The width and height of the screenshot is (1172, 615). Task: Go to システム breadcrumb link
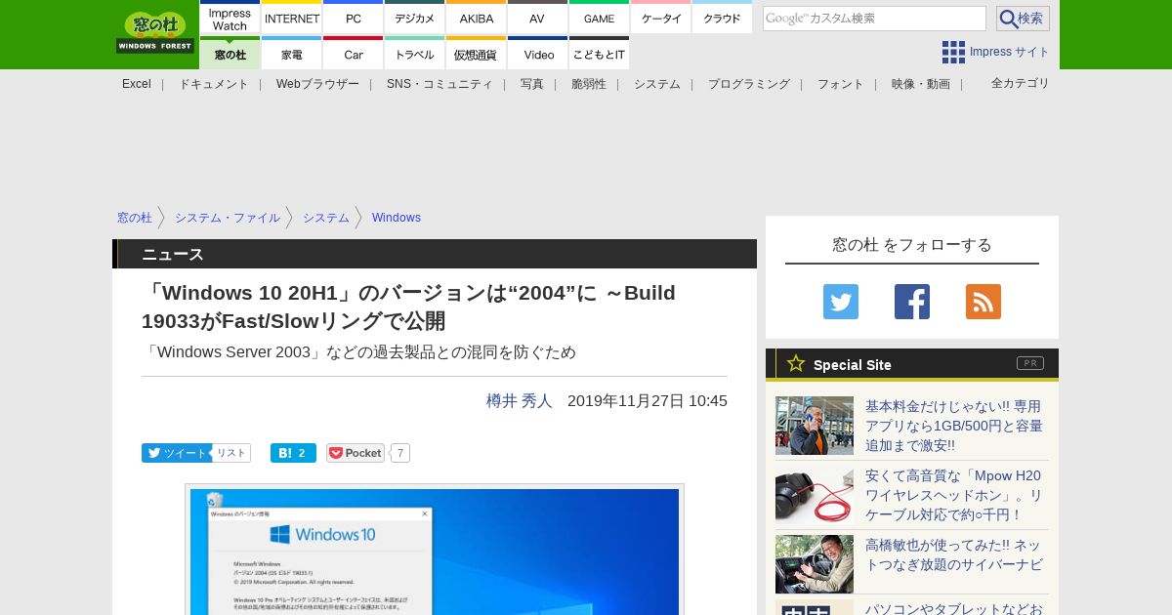(x=326, y=218)
